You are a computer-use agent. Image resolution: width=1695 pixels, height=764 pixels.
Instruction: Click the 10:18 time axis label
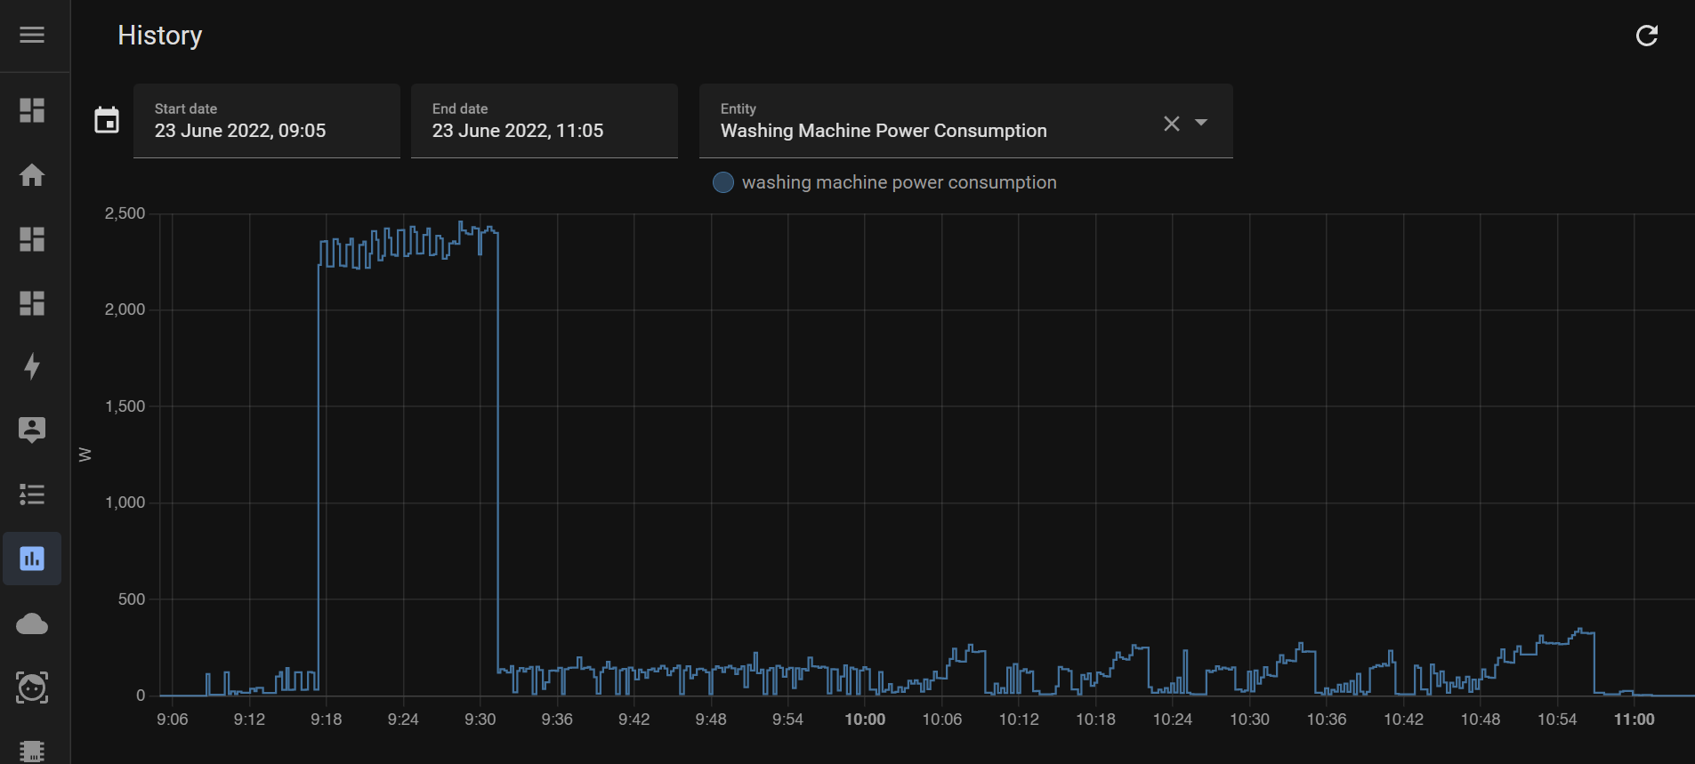(1095, 720)
